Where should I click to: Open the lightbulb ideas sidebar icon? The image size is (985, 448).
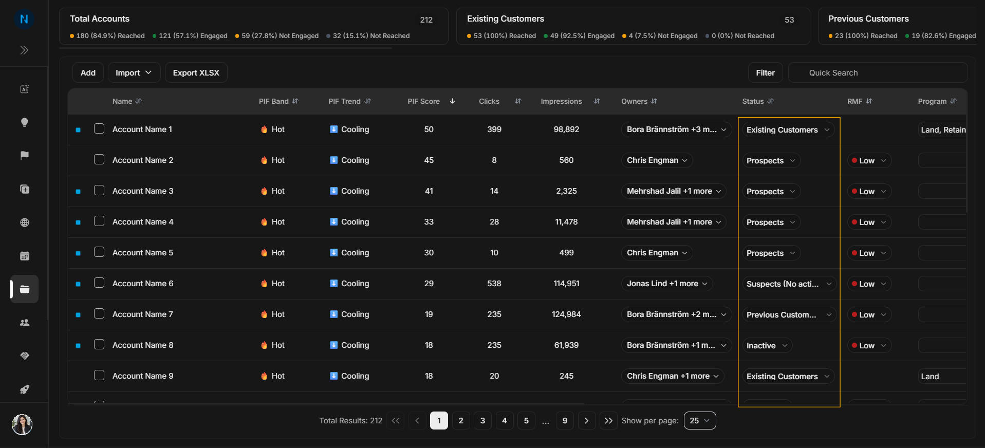[24, 122]
